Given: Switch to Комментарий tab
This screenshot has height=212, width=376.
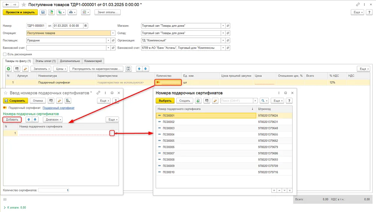Looking at the screenshot, I should coord(93,61).
